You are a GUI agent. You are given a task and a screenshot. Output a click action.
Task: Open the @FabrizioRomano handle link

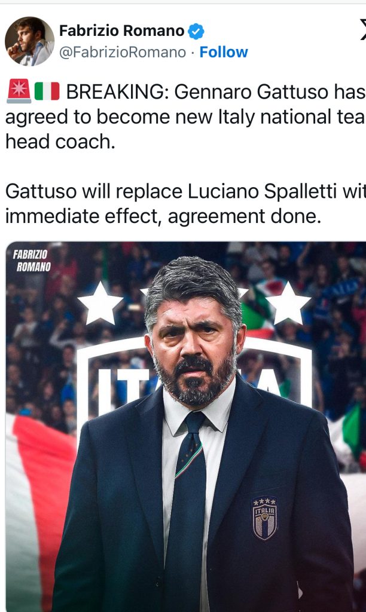122,53
